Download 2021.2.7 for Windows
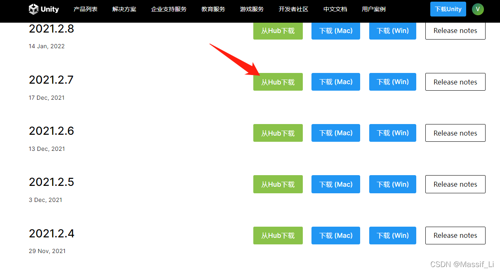This screenshot has width=500, height=272. pyautogui.click(x=393, y=82)
